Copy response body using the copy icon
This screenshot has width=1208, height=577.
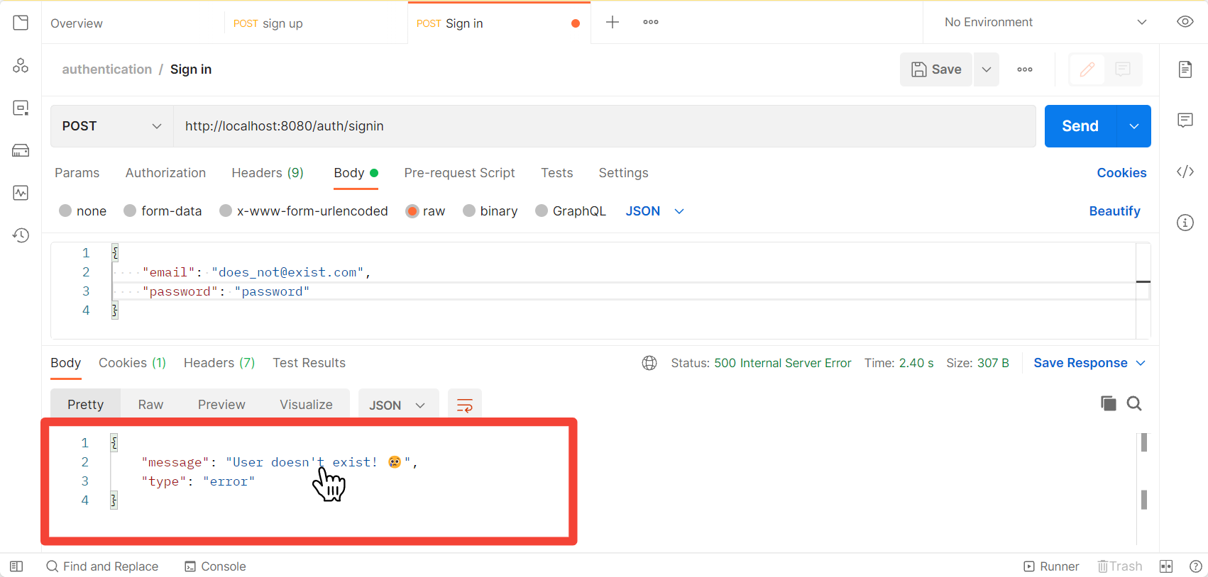point(1108,403)
